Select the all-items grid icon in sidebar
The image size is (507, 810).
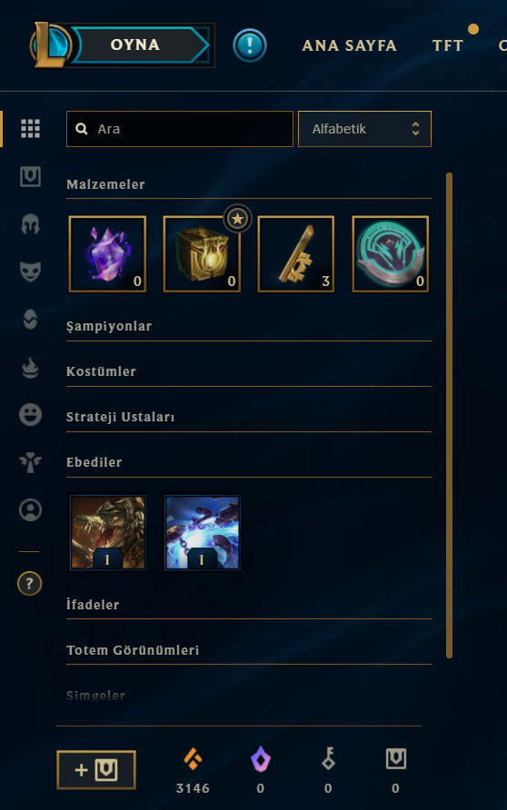pyautogui.click(x=30, y=128)
